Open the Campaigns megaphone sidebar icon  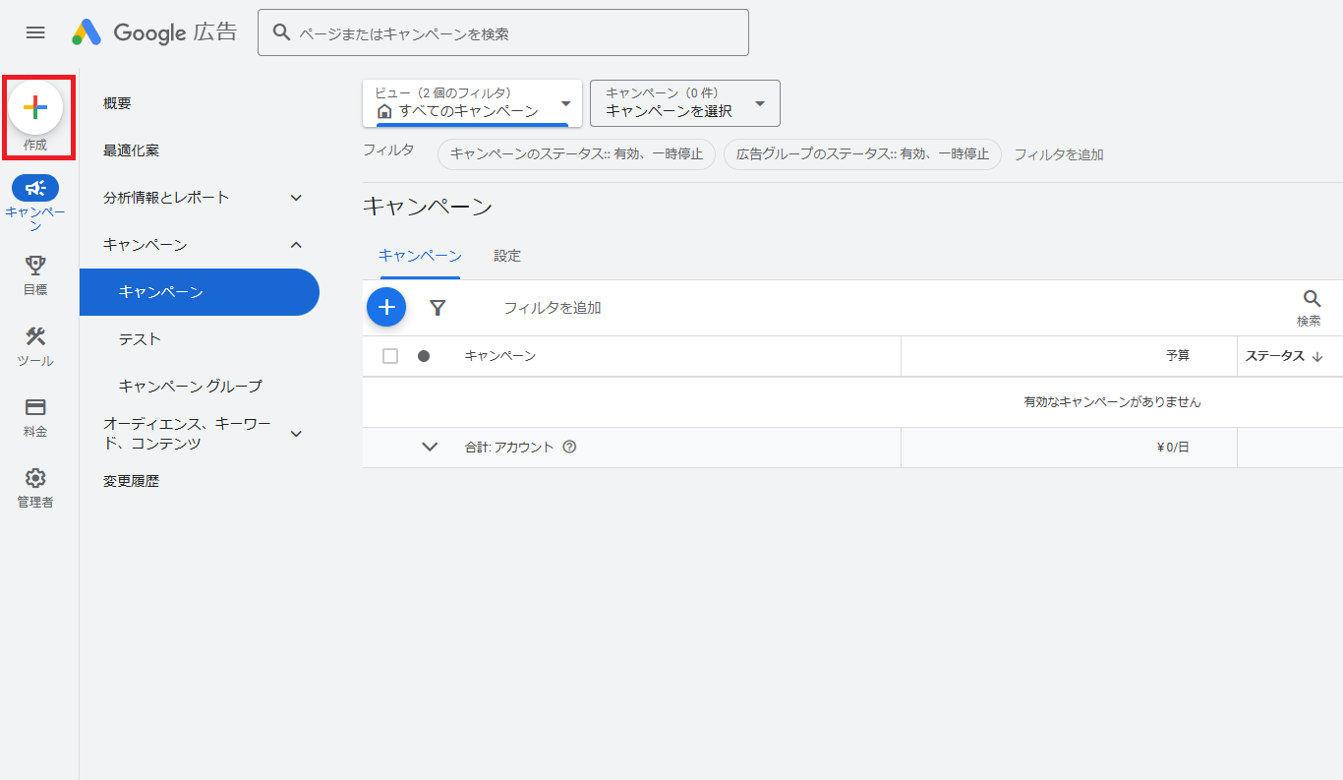tap(35, 188)
